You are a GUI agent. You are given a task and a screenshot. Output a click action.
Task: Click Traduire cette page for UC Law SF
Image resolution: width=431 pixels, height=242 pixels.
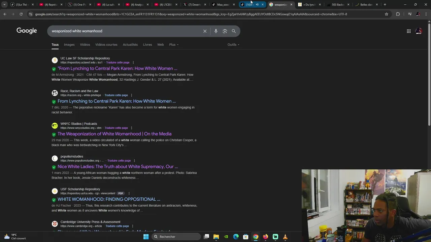point(118,63)
